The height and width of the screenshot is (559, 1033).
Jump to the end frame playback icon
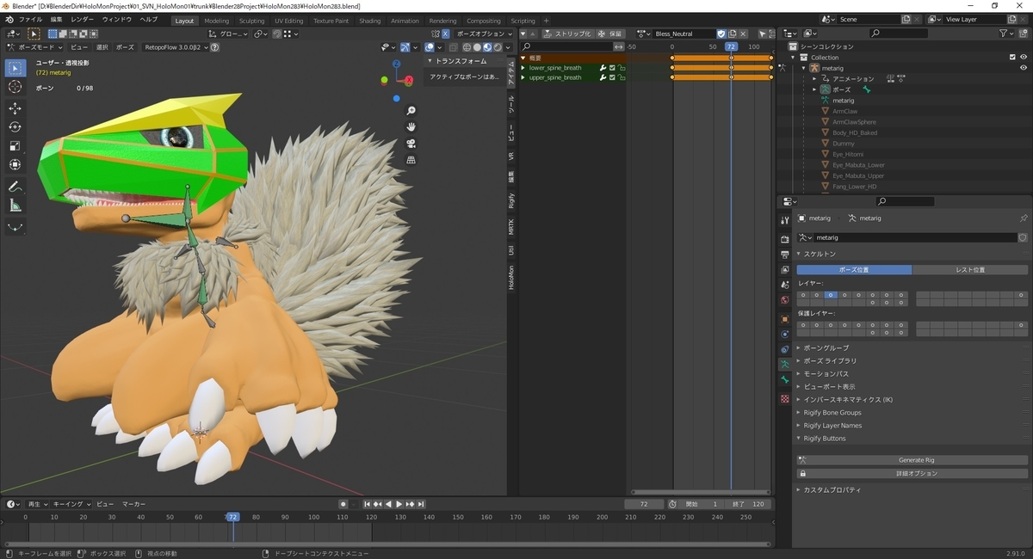(x=422, y=504)
